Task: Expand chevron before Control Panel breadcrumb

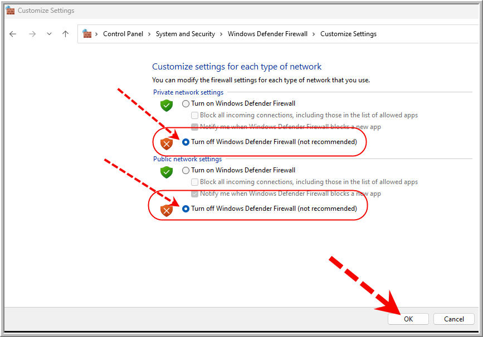Action: point(96,34)
